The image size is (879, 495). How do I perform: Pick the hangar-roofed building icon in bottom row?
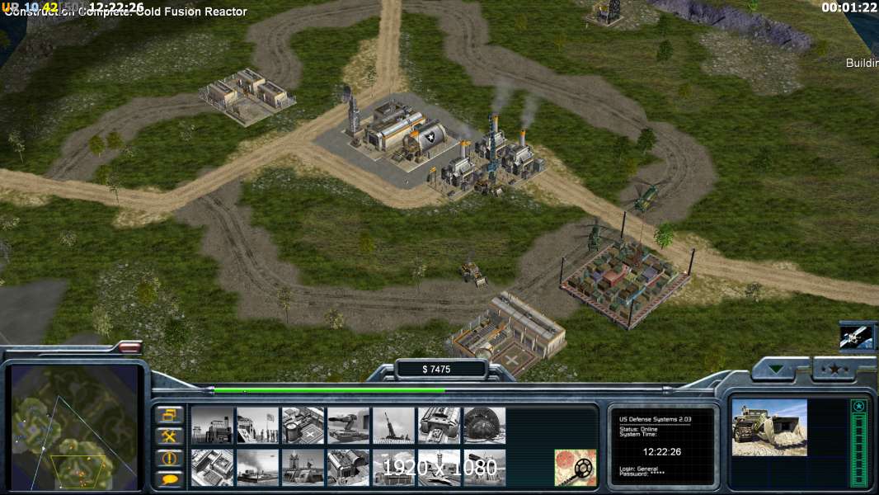point(348,468)
